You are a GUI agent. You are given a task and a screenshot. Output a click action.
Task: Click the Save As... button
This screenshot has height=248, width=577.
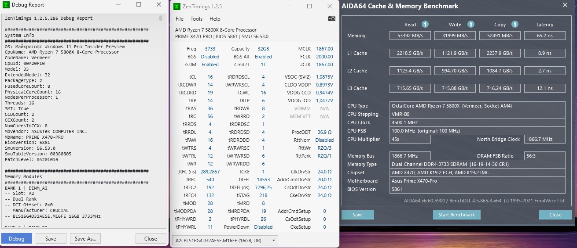click(x=85, y=239)
